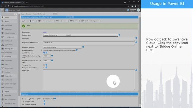This screenshot has height=108, width=193.
Task: Open Home in the sidebar
Action: click(x=9, y=17)
